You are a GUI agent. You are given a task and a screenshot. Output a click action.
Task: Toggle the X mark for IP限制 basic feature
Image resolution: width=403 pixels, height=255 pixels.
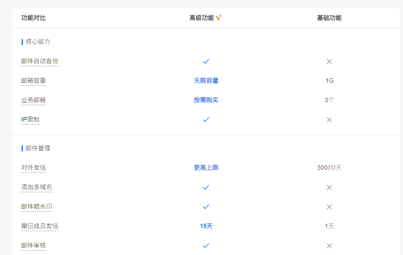pyautogui.click(x=329, y=119)
